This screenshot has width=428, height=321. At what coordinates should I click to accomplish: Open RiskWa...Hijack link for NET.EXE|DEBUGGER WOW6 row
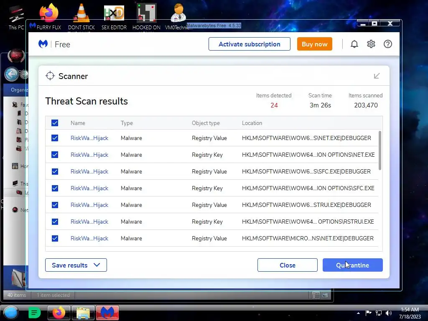pyautogui.click(x=89, y=138)
